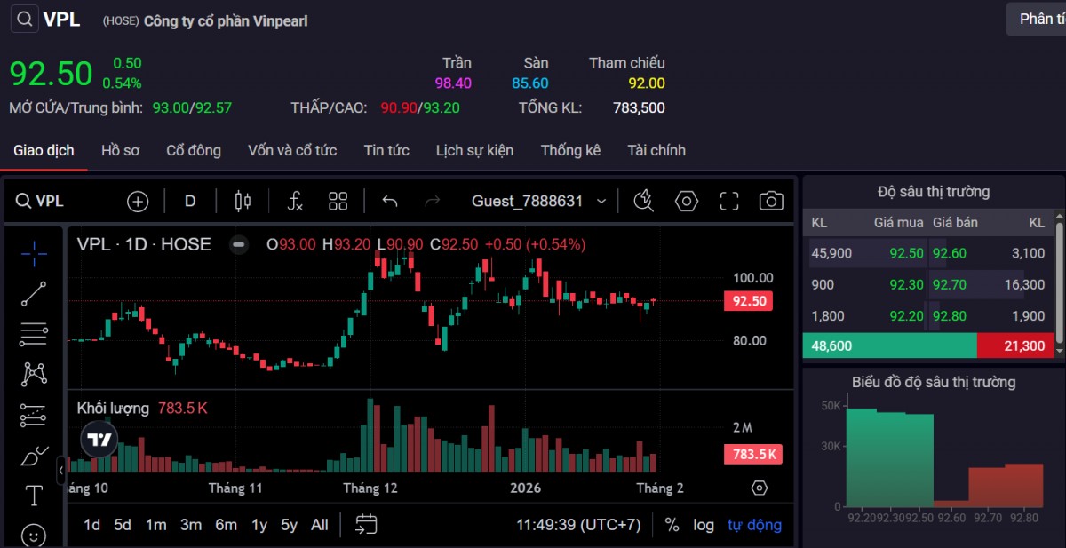Select the 1y chart range
Screen dimensions: 1066x548
pos(259,525)
